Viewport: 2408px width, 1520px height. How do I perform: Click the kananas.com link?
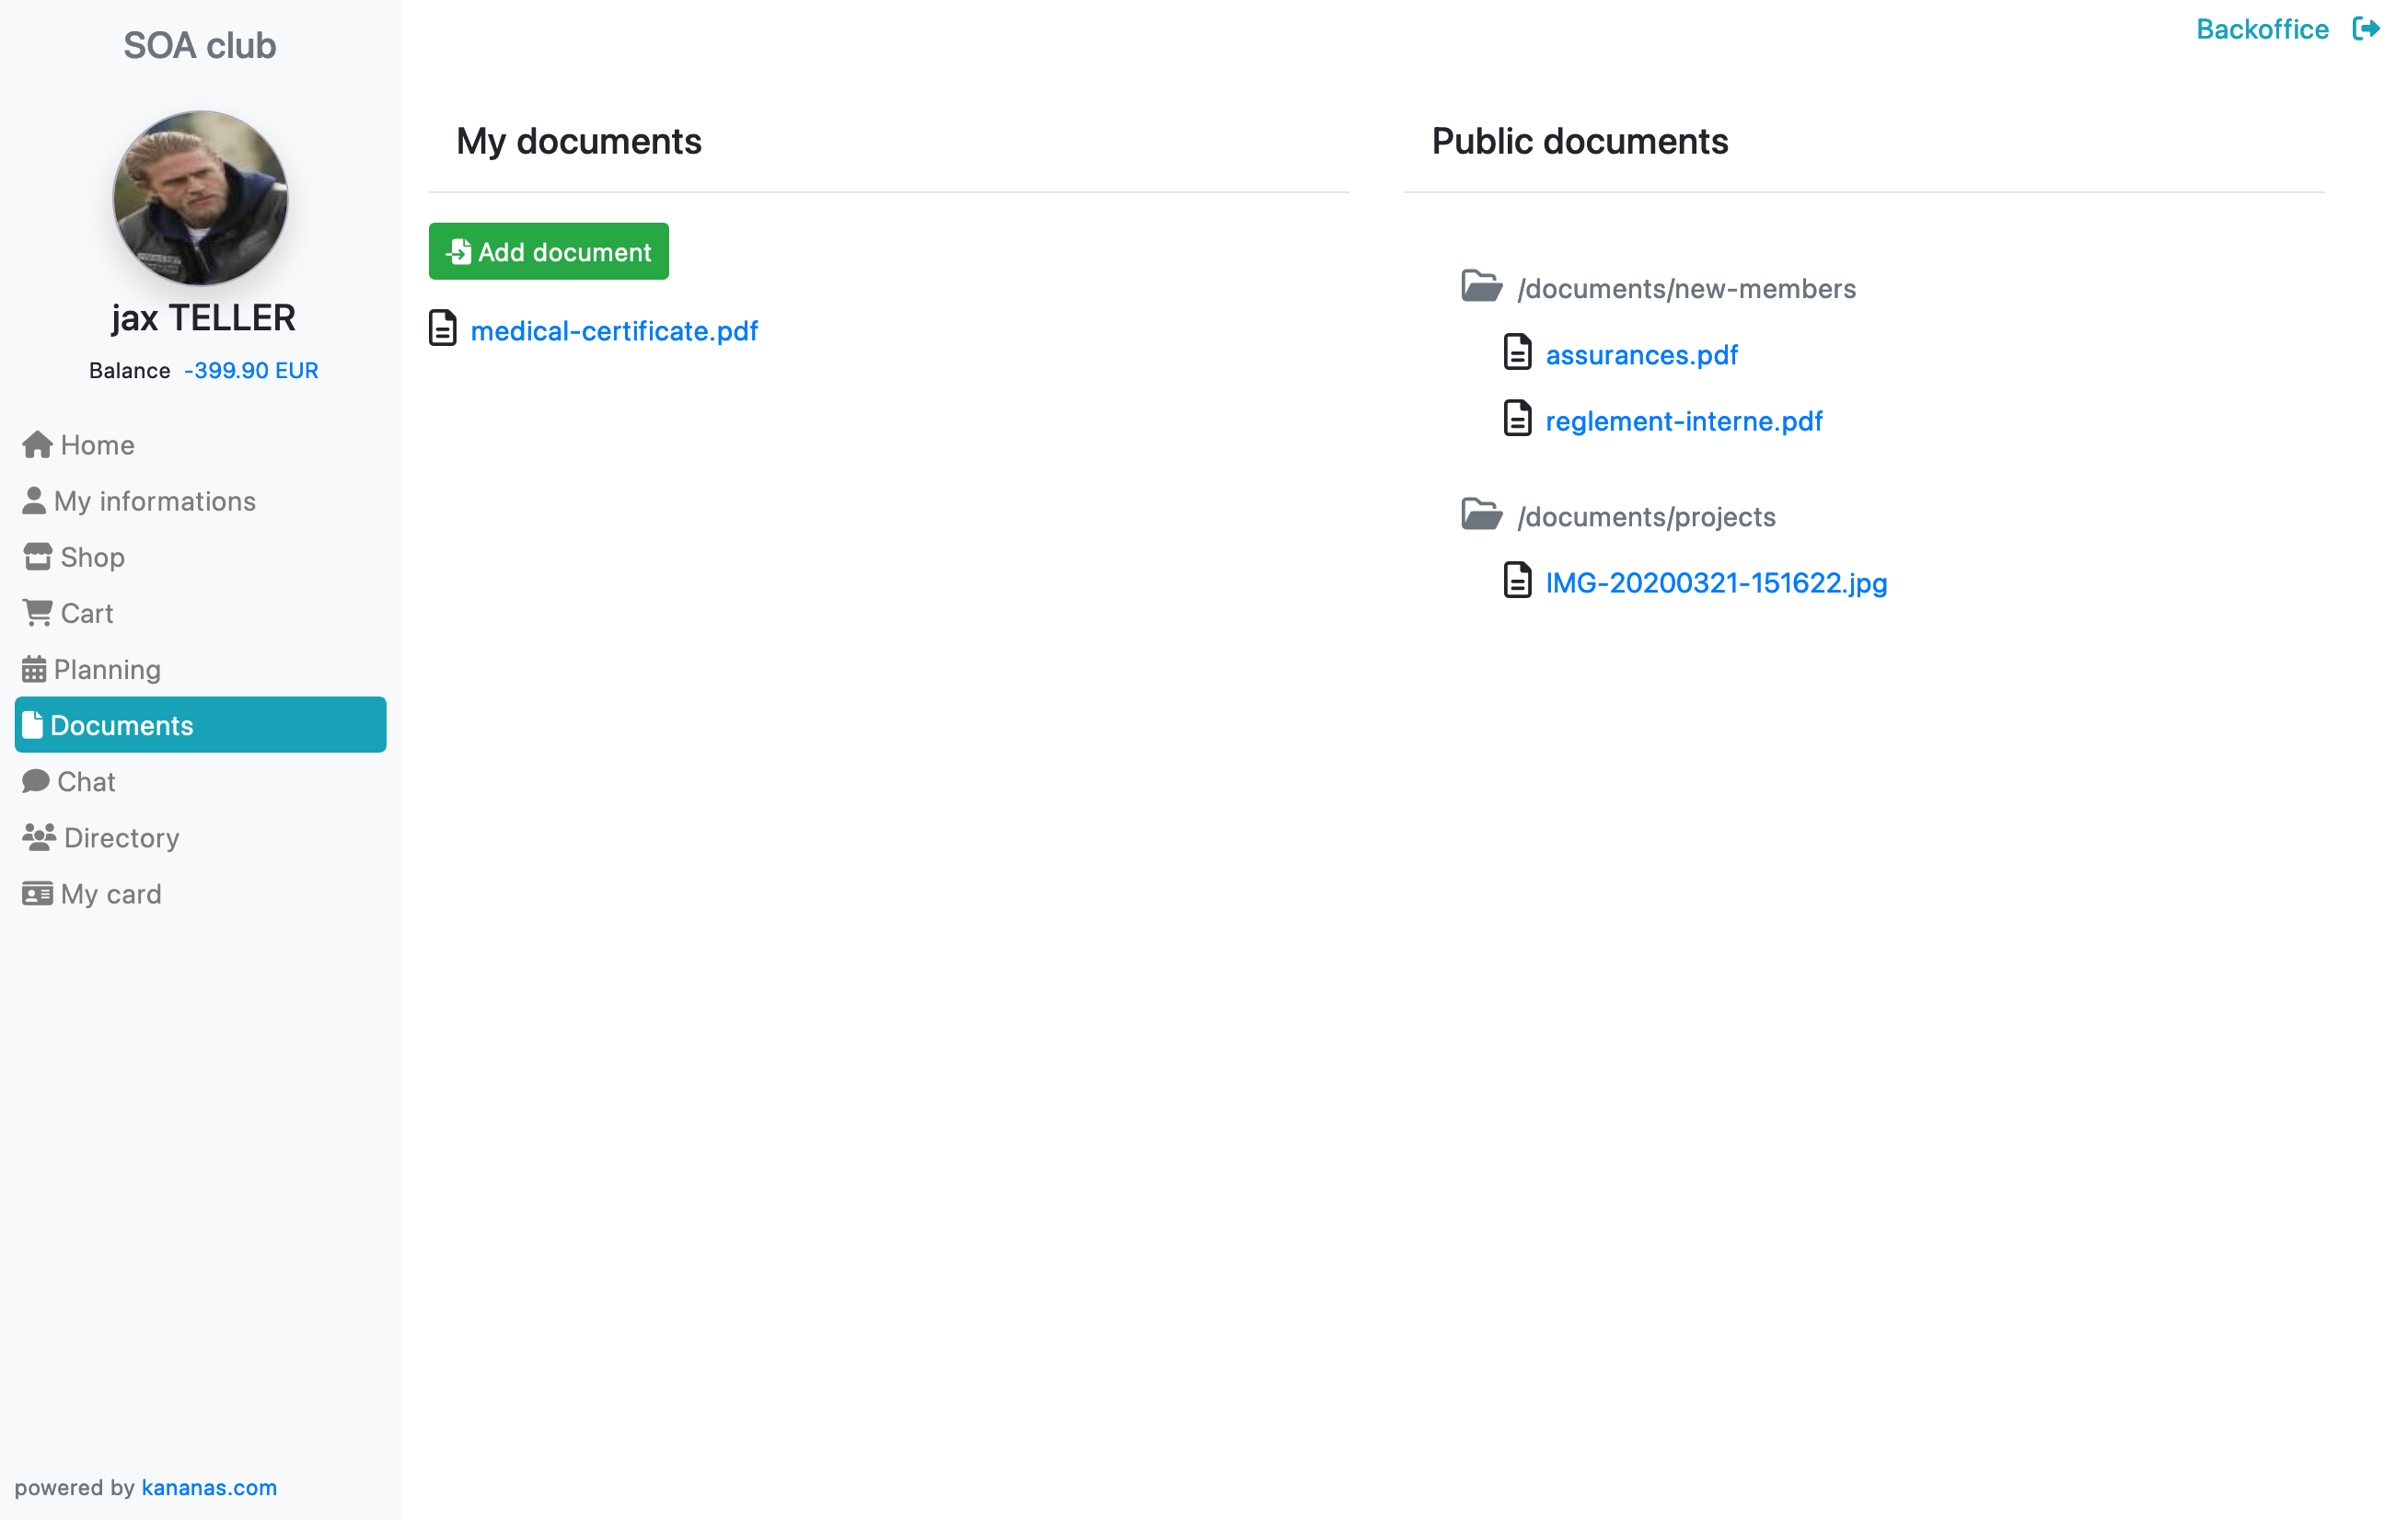[x=209, y=1487]
